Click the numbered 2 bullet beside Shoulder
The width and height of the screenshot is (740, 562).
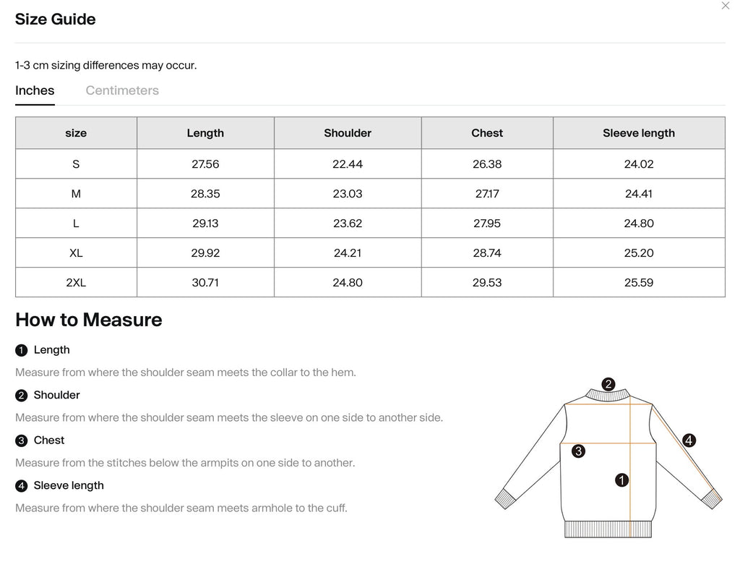pyautogui.click(x=21, y=396)
